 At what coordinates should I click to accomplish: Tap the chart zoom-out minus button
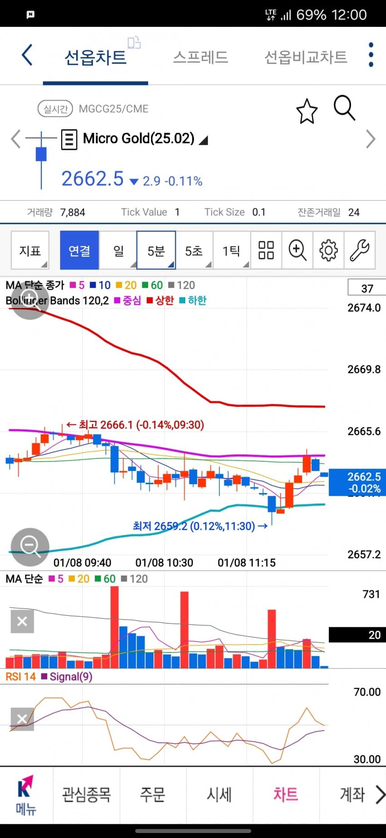point(30,545)
